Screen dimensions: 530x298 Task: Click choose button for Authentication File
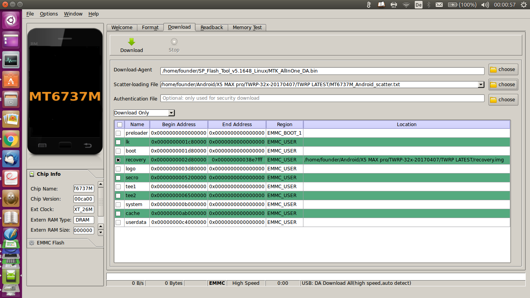click(x=503, y=100)
